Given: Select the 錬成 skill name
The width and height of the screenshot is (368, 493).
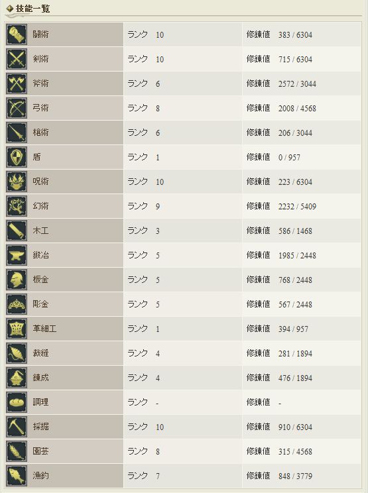Looking at the screenshot, I should [x=40, y=378].
